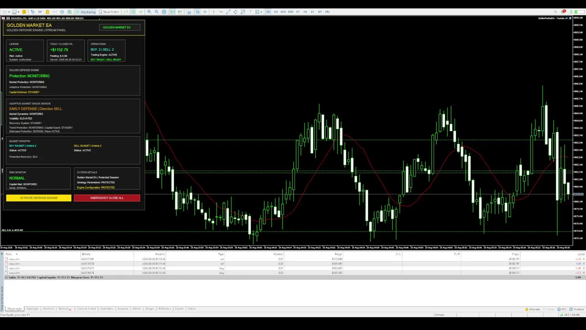Open the Experts tab
The height and width of the screenshot is (330, 586).
(179, 309)
